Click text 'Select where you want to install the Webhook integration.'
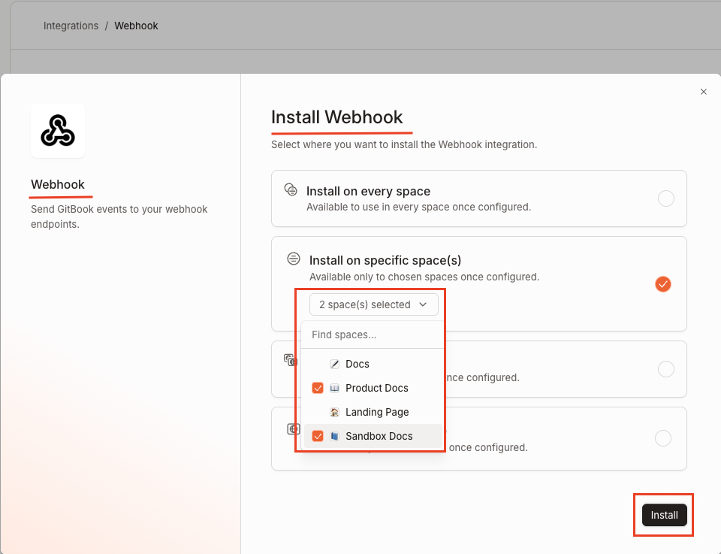 coord(404,144)
